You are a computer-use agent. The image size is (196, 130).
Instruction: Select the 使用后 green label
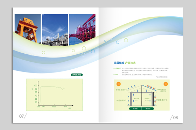(x=148, y=109)
